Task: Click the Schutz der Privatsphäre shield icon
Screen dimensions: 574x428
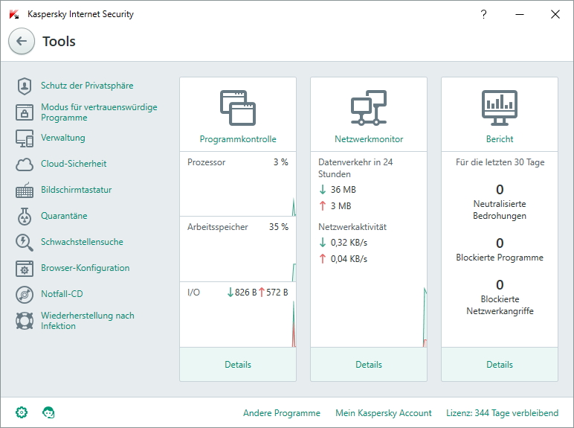Action: [x=25, y=86]
